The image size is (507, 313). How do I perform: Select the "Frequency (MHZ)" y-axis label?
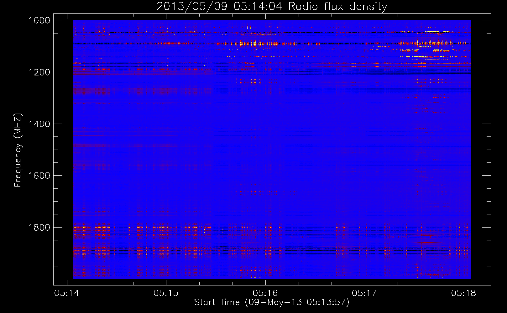tap(18, 150)
